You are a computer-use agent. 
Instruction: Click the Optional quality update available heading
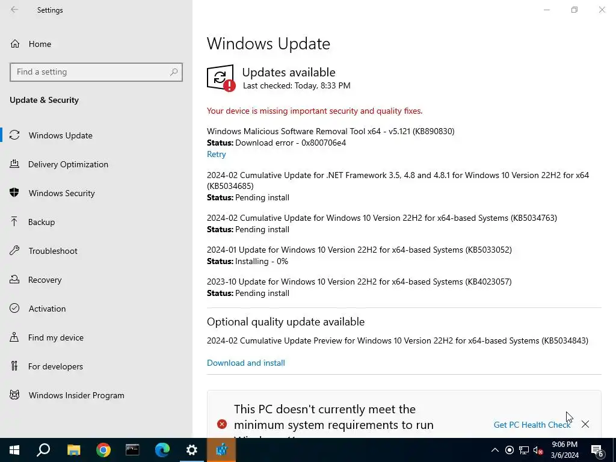click(286, 322)
